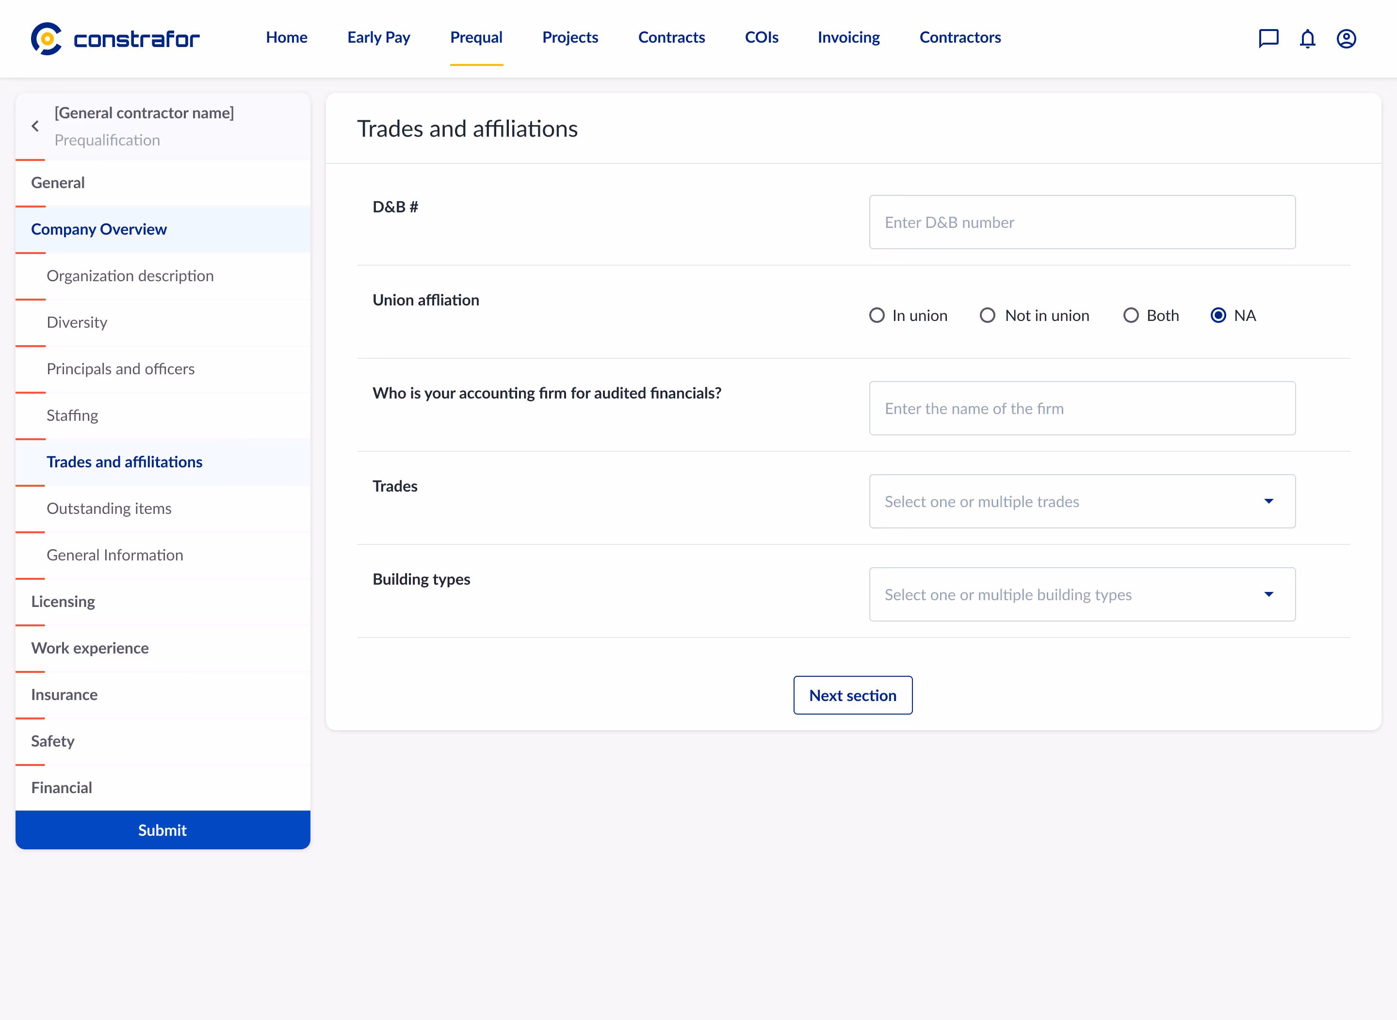This screenshot has width=1397, height=1020.
Task: Click the [General contractor name] header text
Action: [144, 113]
